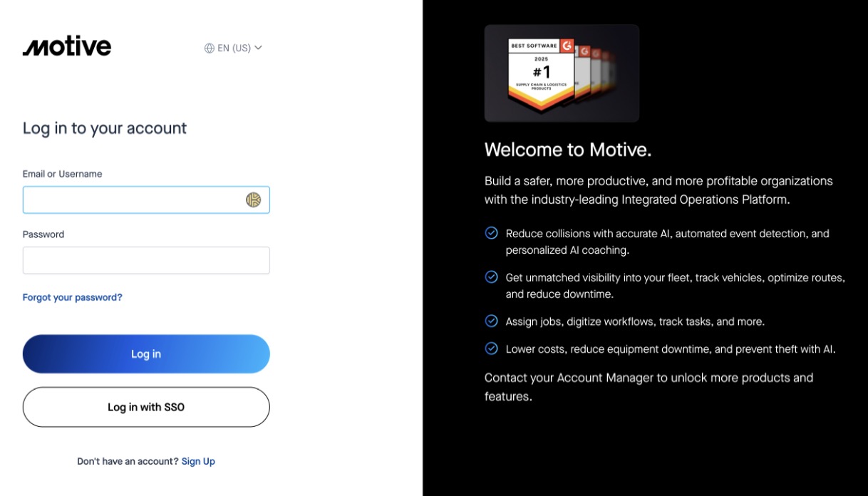Open the EN (US) language dropdown

pos(234,48)
